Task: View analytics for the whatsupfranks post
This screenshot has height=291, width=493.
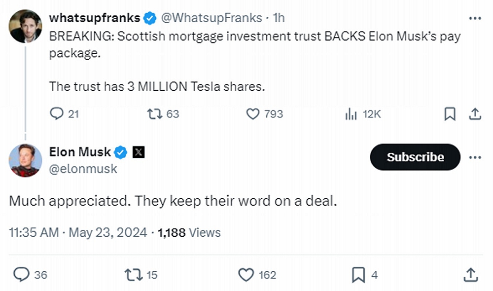Action: (x=351, y=114)
